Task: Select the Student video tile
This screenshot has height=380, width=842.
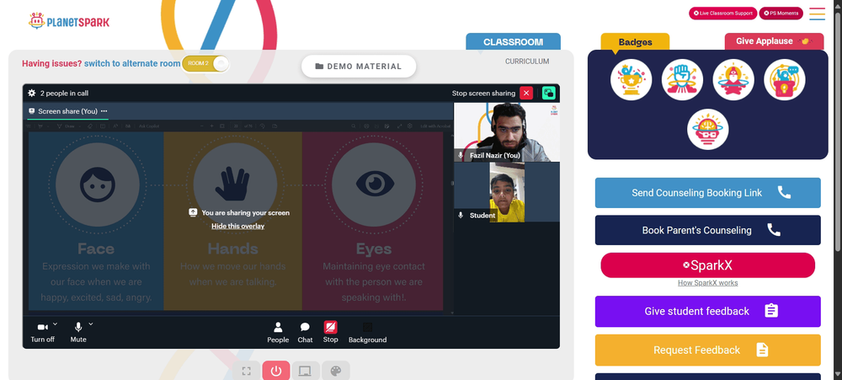Action: tap(506, 192)
